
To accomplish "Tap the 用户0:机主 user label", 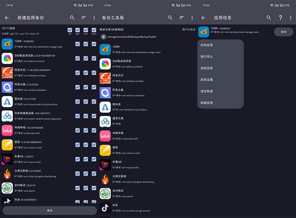I will pos(189,29).
